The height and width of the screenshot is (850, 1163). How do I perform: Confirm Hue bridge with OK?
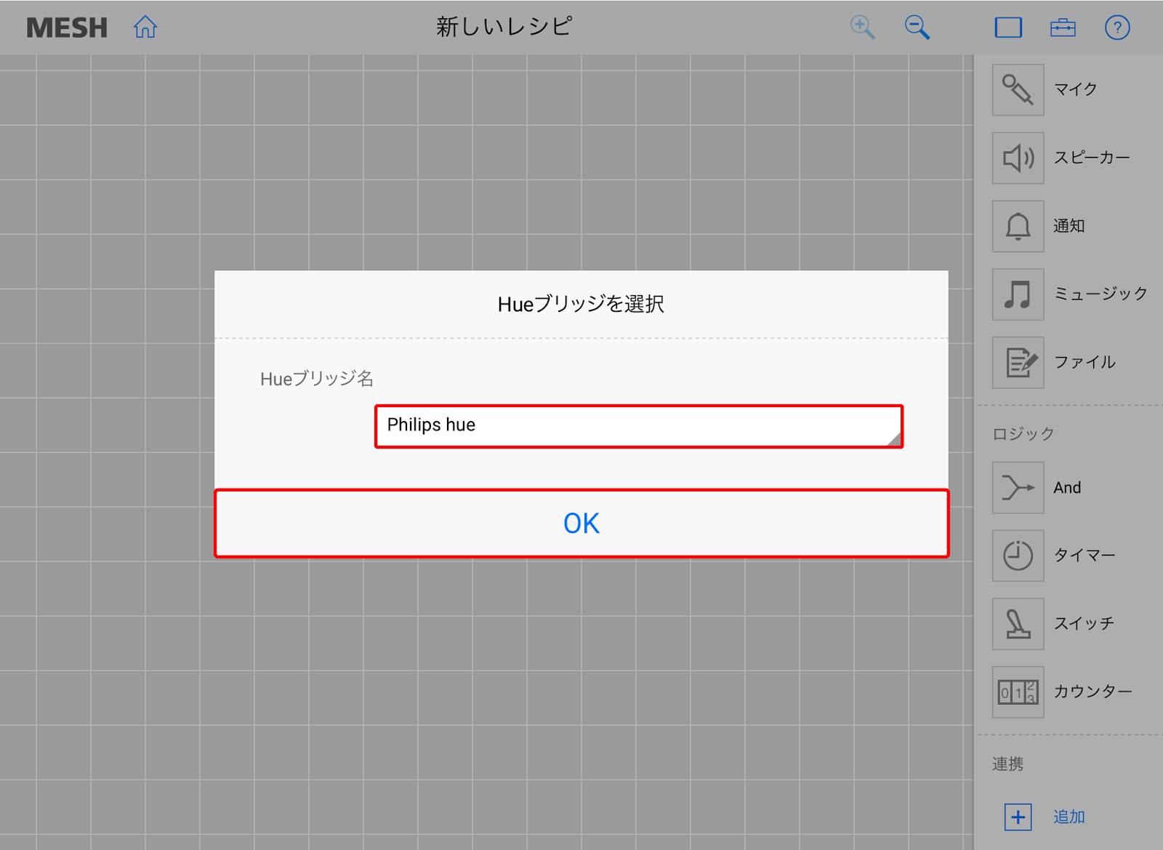click(x=581, y=524)
